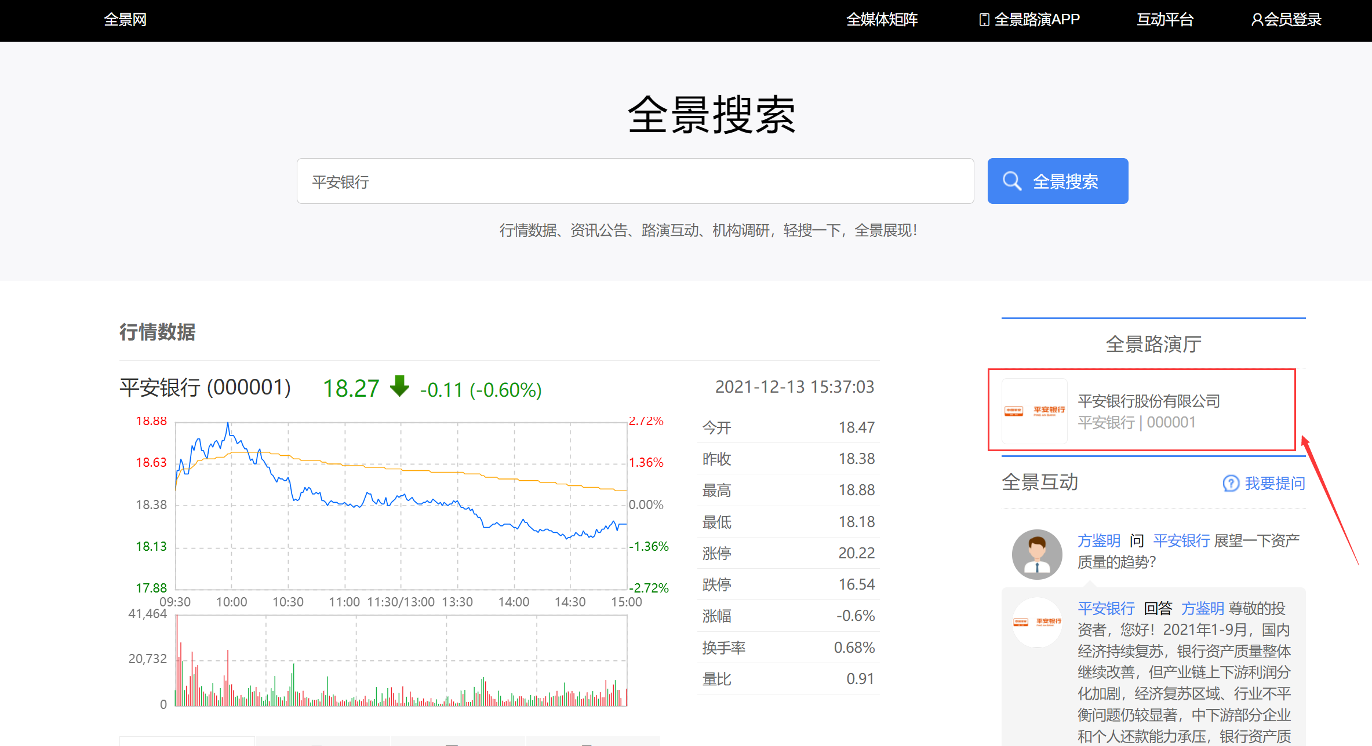
Task: Go to the 互动平台 nav item
Action: (1165, 20)
